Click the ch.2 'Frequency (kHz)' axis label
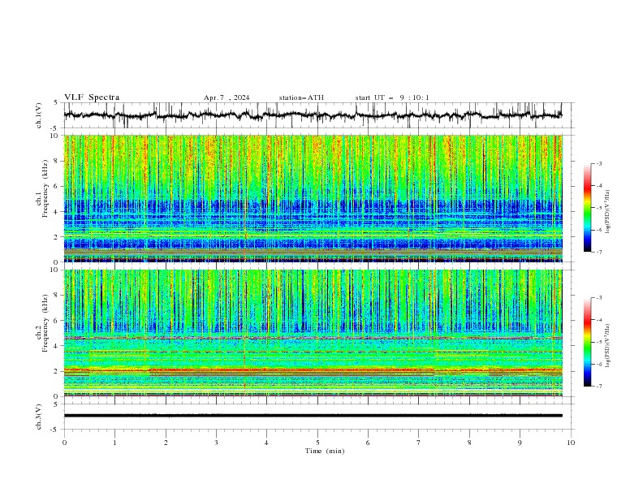 (x=45, y=323)
